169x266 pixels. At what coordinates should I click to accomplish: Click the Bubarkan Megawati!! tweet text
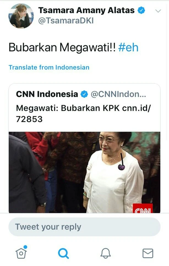62,47
